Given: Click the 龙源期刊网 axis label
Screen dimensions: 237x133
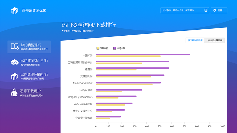Looking at the screenshot, I should (86, 76).
